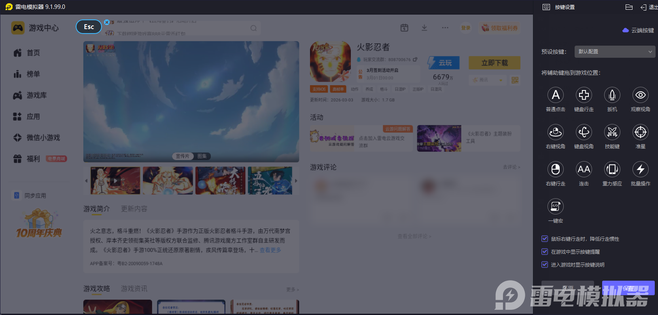Open the 更多 link beside 游戏资讯

[292, 290]
